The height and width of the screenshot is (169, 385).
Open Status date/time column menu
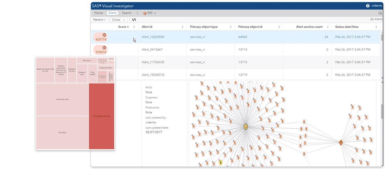coord(376,27)
